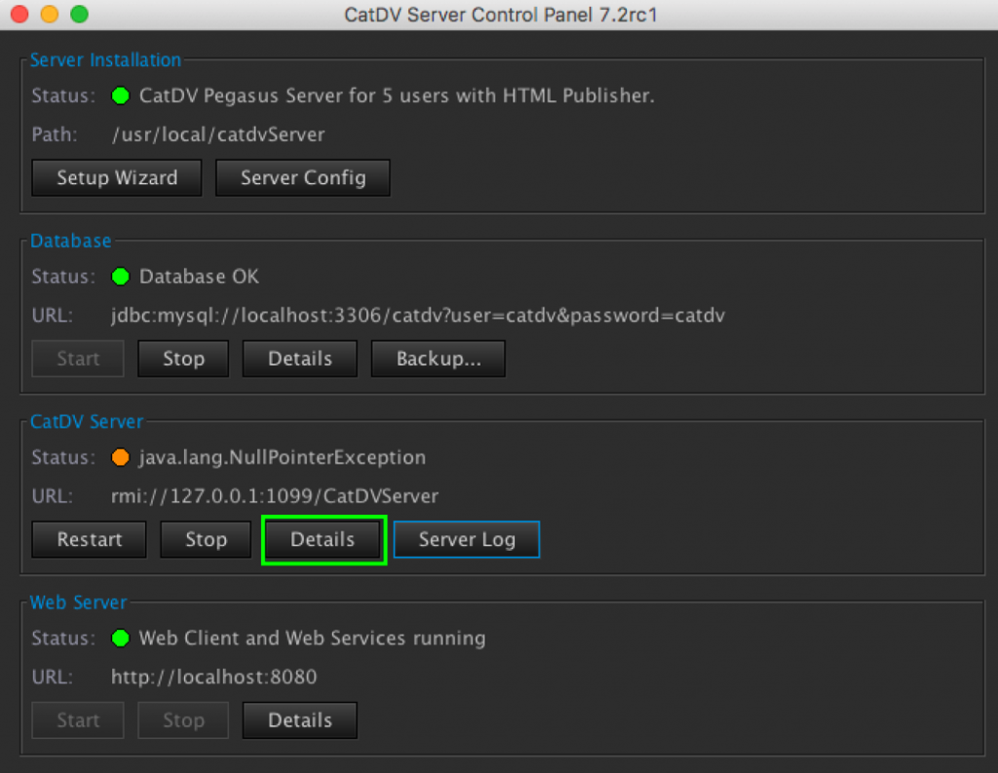Screen dimensions: 998x773
Task: Click the java.lang.NullPointerException status text
Action: pyautogui.click(x=283, y=458)
